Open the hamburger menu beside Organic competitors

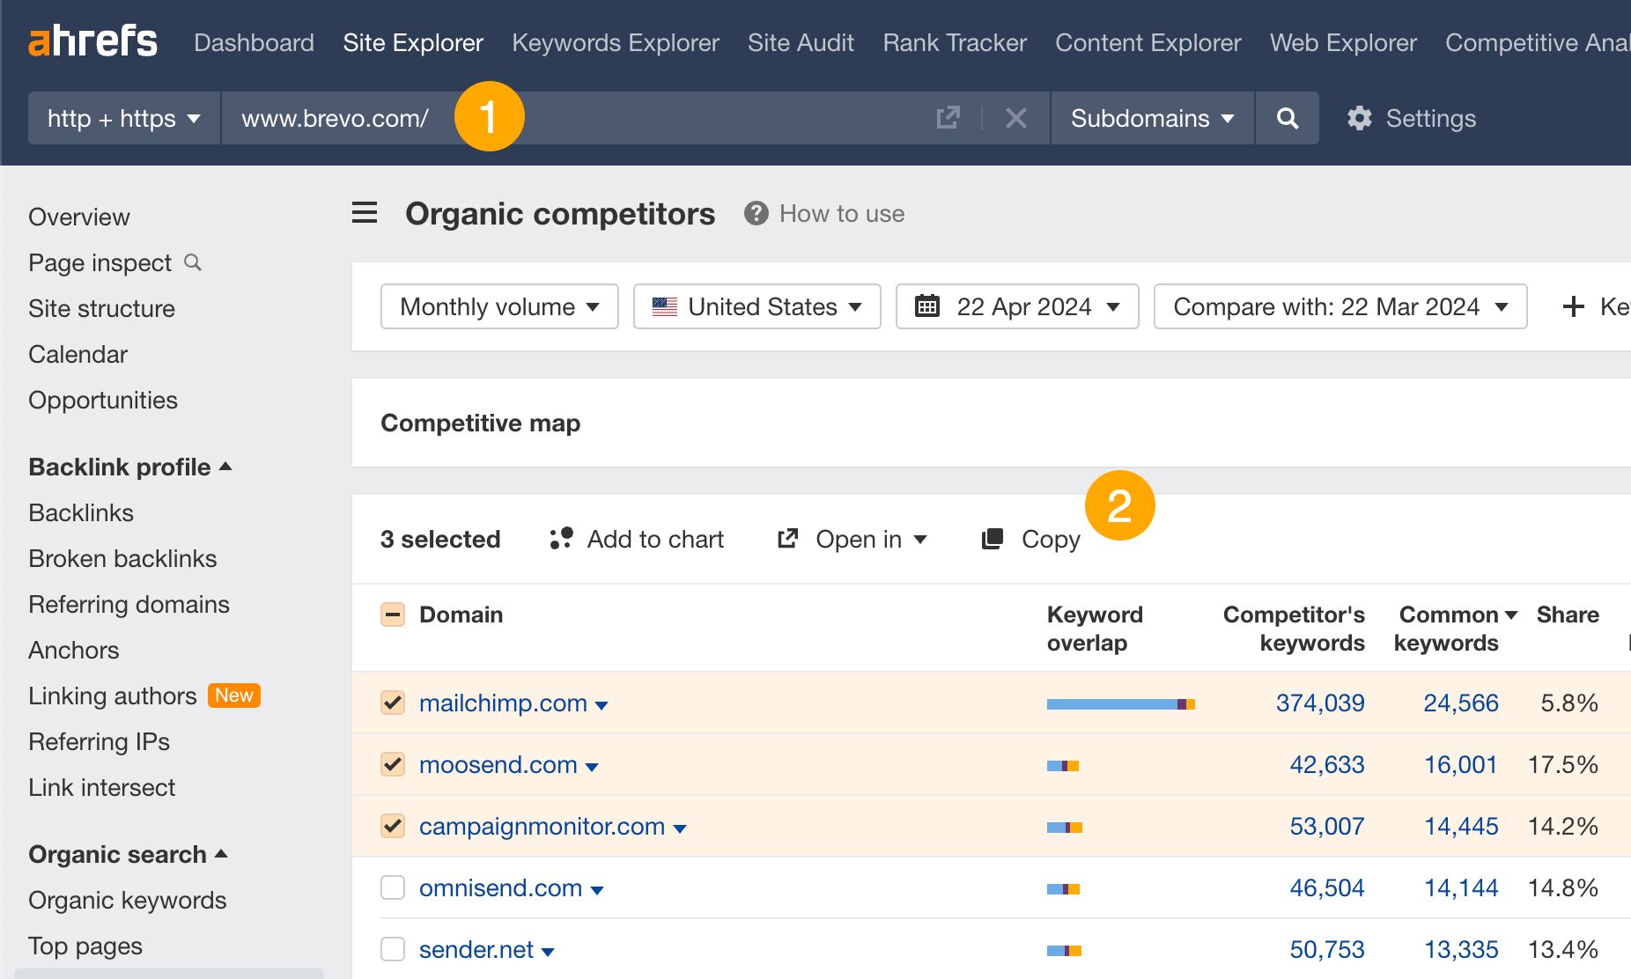pyautogui.click(x=364, y=212)
